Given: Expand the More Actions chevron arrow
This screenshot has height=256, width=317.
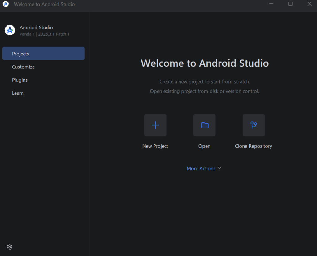Looking at the screenshot, I should click(219, 168).
